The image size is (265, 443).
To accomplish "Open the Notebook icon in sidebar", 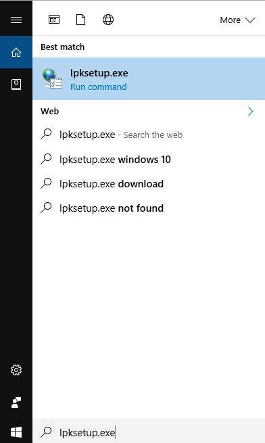I will coord(16,85).
